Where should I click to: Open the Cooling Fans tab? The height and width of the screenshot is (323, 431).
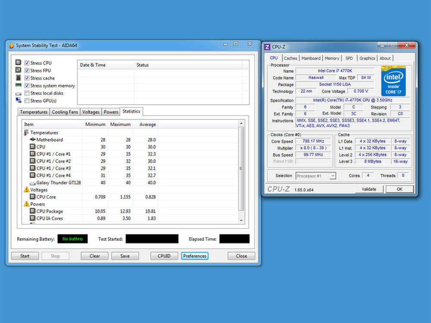pyautogui.click(x=65, y=112)
